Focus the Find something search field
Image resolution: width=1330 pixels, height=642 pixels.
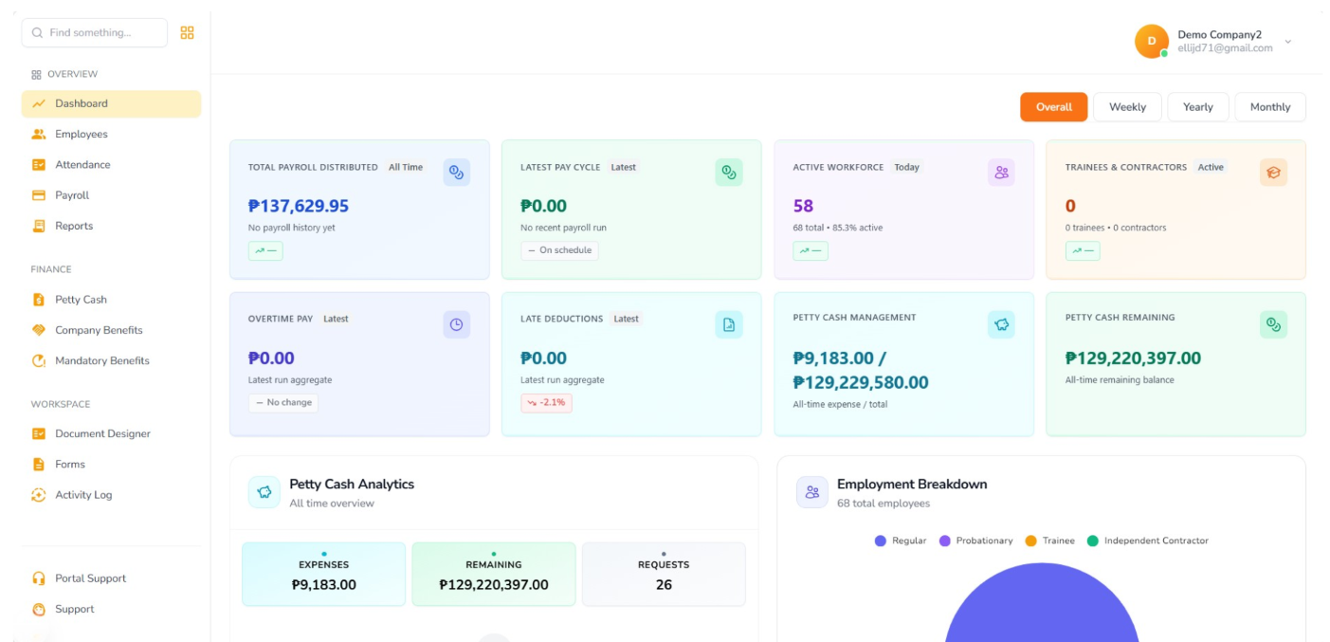(95, 32)
